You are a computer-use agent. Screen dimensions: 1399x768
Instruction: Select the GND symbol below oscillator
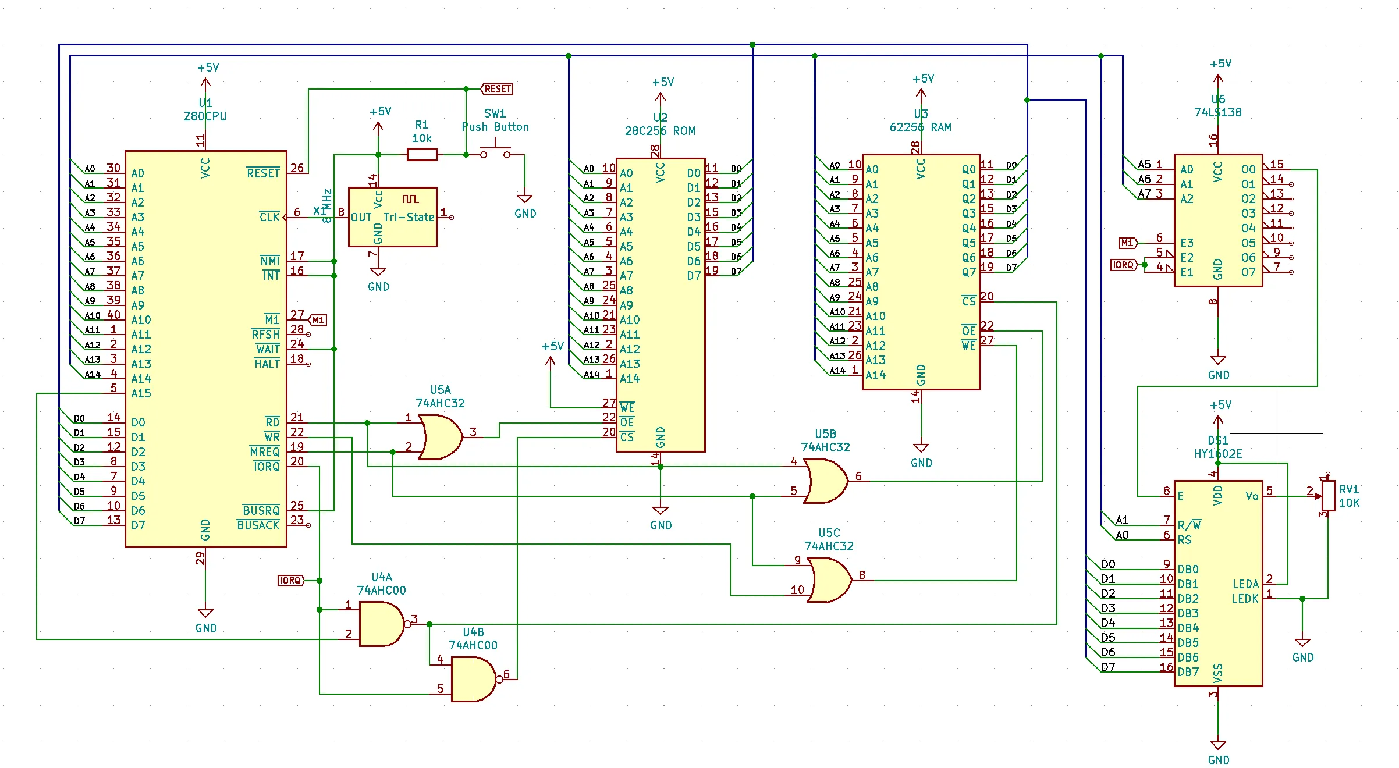(x=378, y=279)
